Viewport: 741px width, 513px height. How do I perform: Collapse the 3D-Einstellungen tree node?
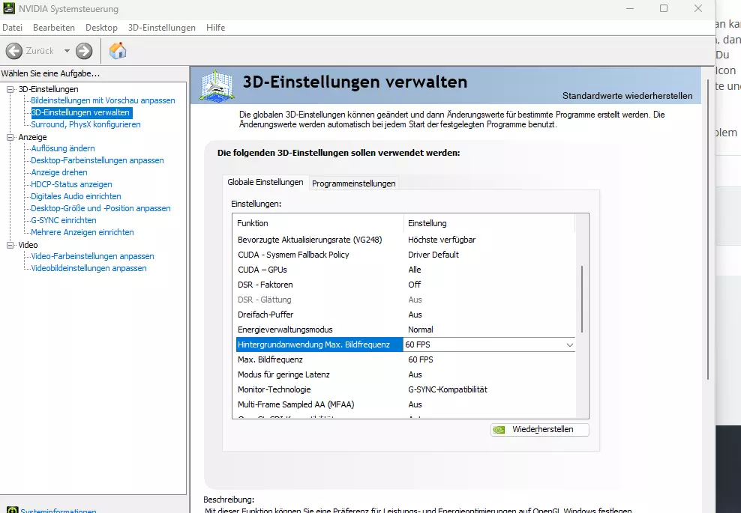(10, 89)
